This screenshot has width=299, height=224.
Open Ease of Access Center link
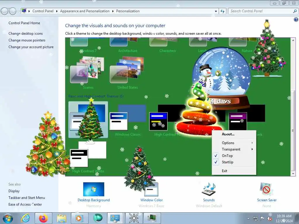pyautogui.click(x=25, y=204)
